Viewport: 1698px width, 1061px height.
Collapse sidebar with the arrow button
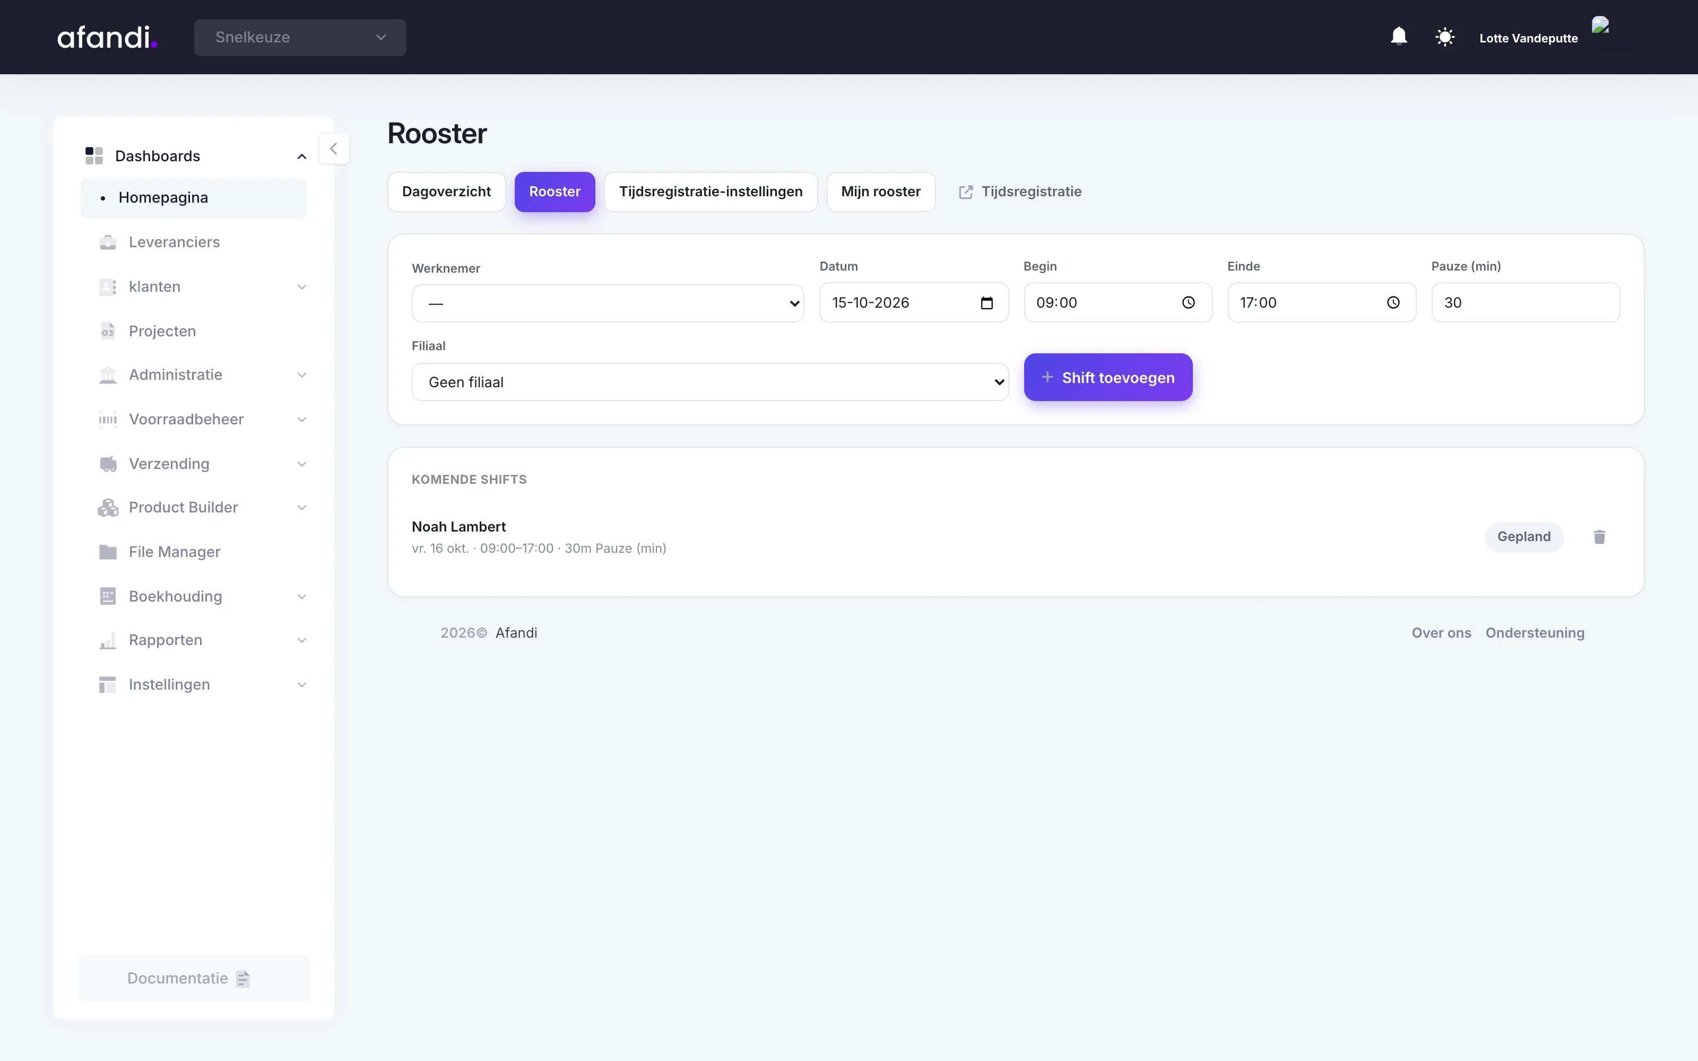coord(334,149)
